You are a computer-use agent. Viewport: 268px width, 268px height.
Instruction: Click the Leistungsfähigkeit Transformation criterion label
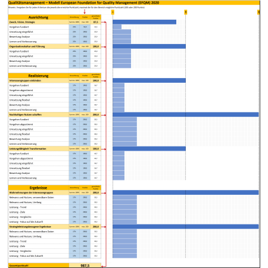tap(27, 149)
